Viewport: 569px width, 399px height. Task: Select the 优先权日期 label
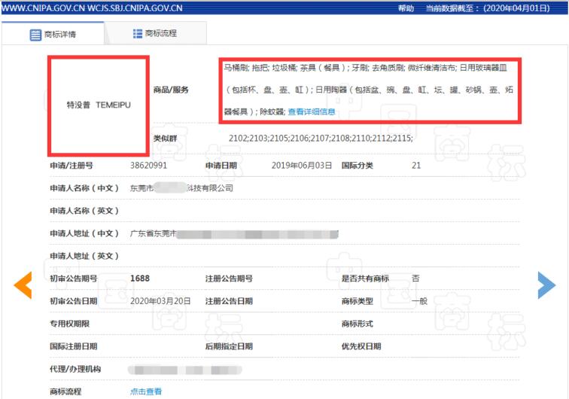[361, 346]
